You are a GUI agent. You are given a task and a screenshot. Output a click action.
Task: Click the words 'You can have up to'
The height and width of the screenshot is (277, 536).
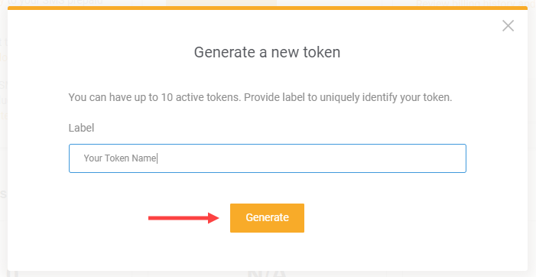113,97
